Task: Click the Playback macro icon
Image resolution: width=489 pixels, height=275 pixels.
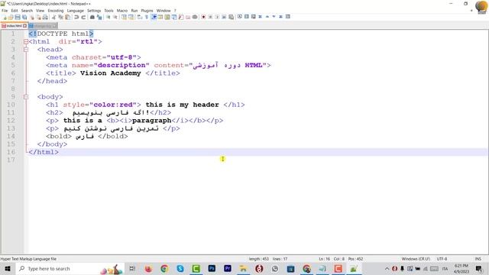Action: coord(217,17)
